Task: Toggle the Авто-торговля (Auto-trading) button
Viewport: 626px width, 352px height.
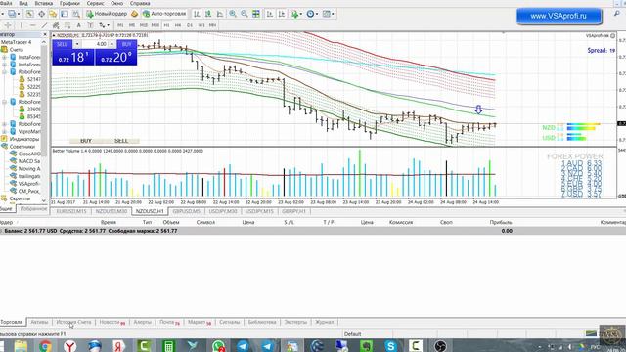Action: coord(164,14)
